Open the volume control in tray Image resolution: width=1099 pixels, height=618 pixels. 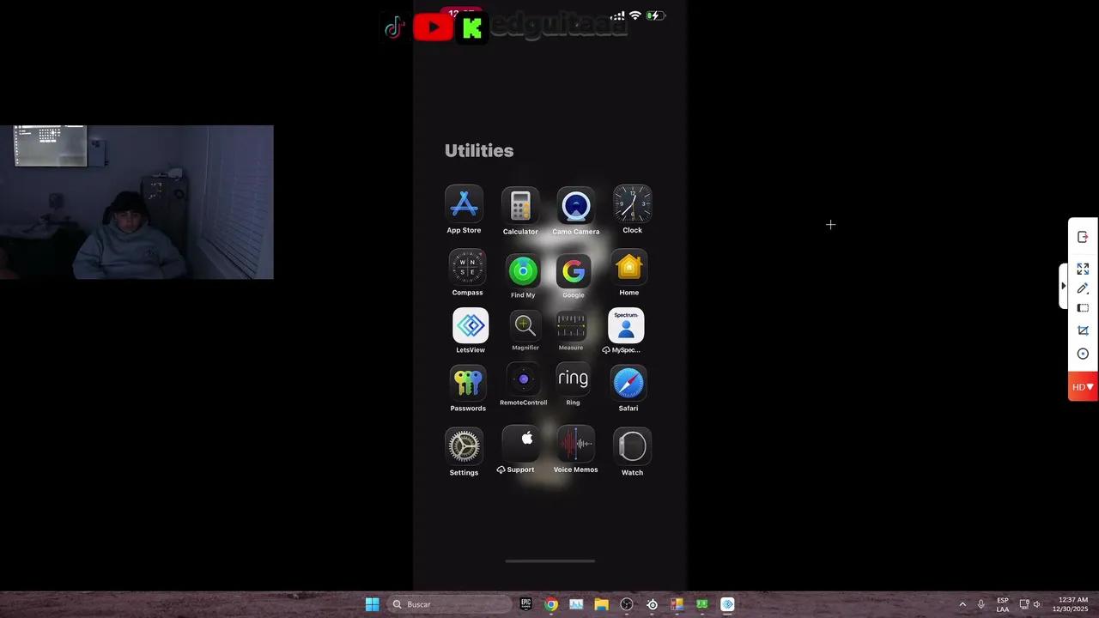(1036, 604)
